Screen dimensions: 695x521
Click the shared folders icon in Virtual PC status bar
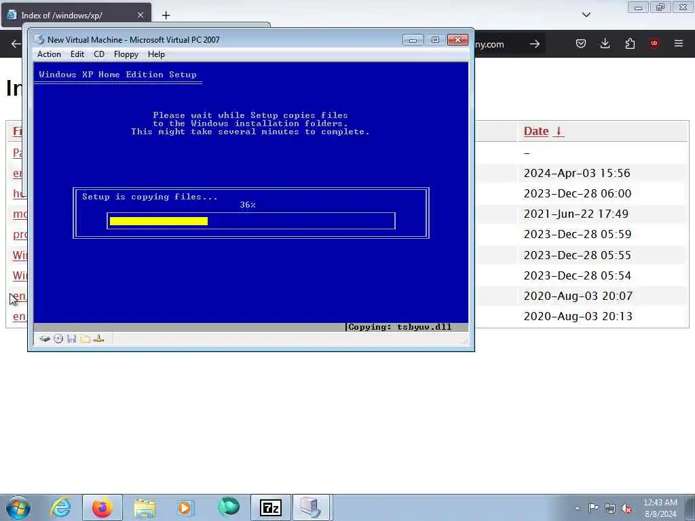click(x=85, y=339)
